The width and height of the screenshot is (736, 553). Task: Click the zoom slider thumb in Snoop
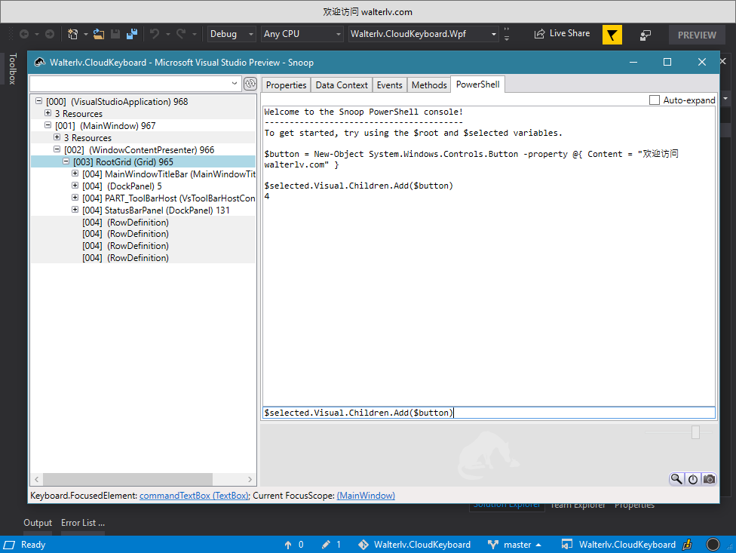pyautogui.click(x=695, y=432)
